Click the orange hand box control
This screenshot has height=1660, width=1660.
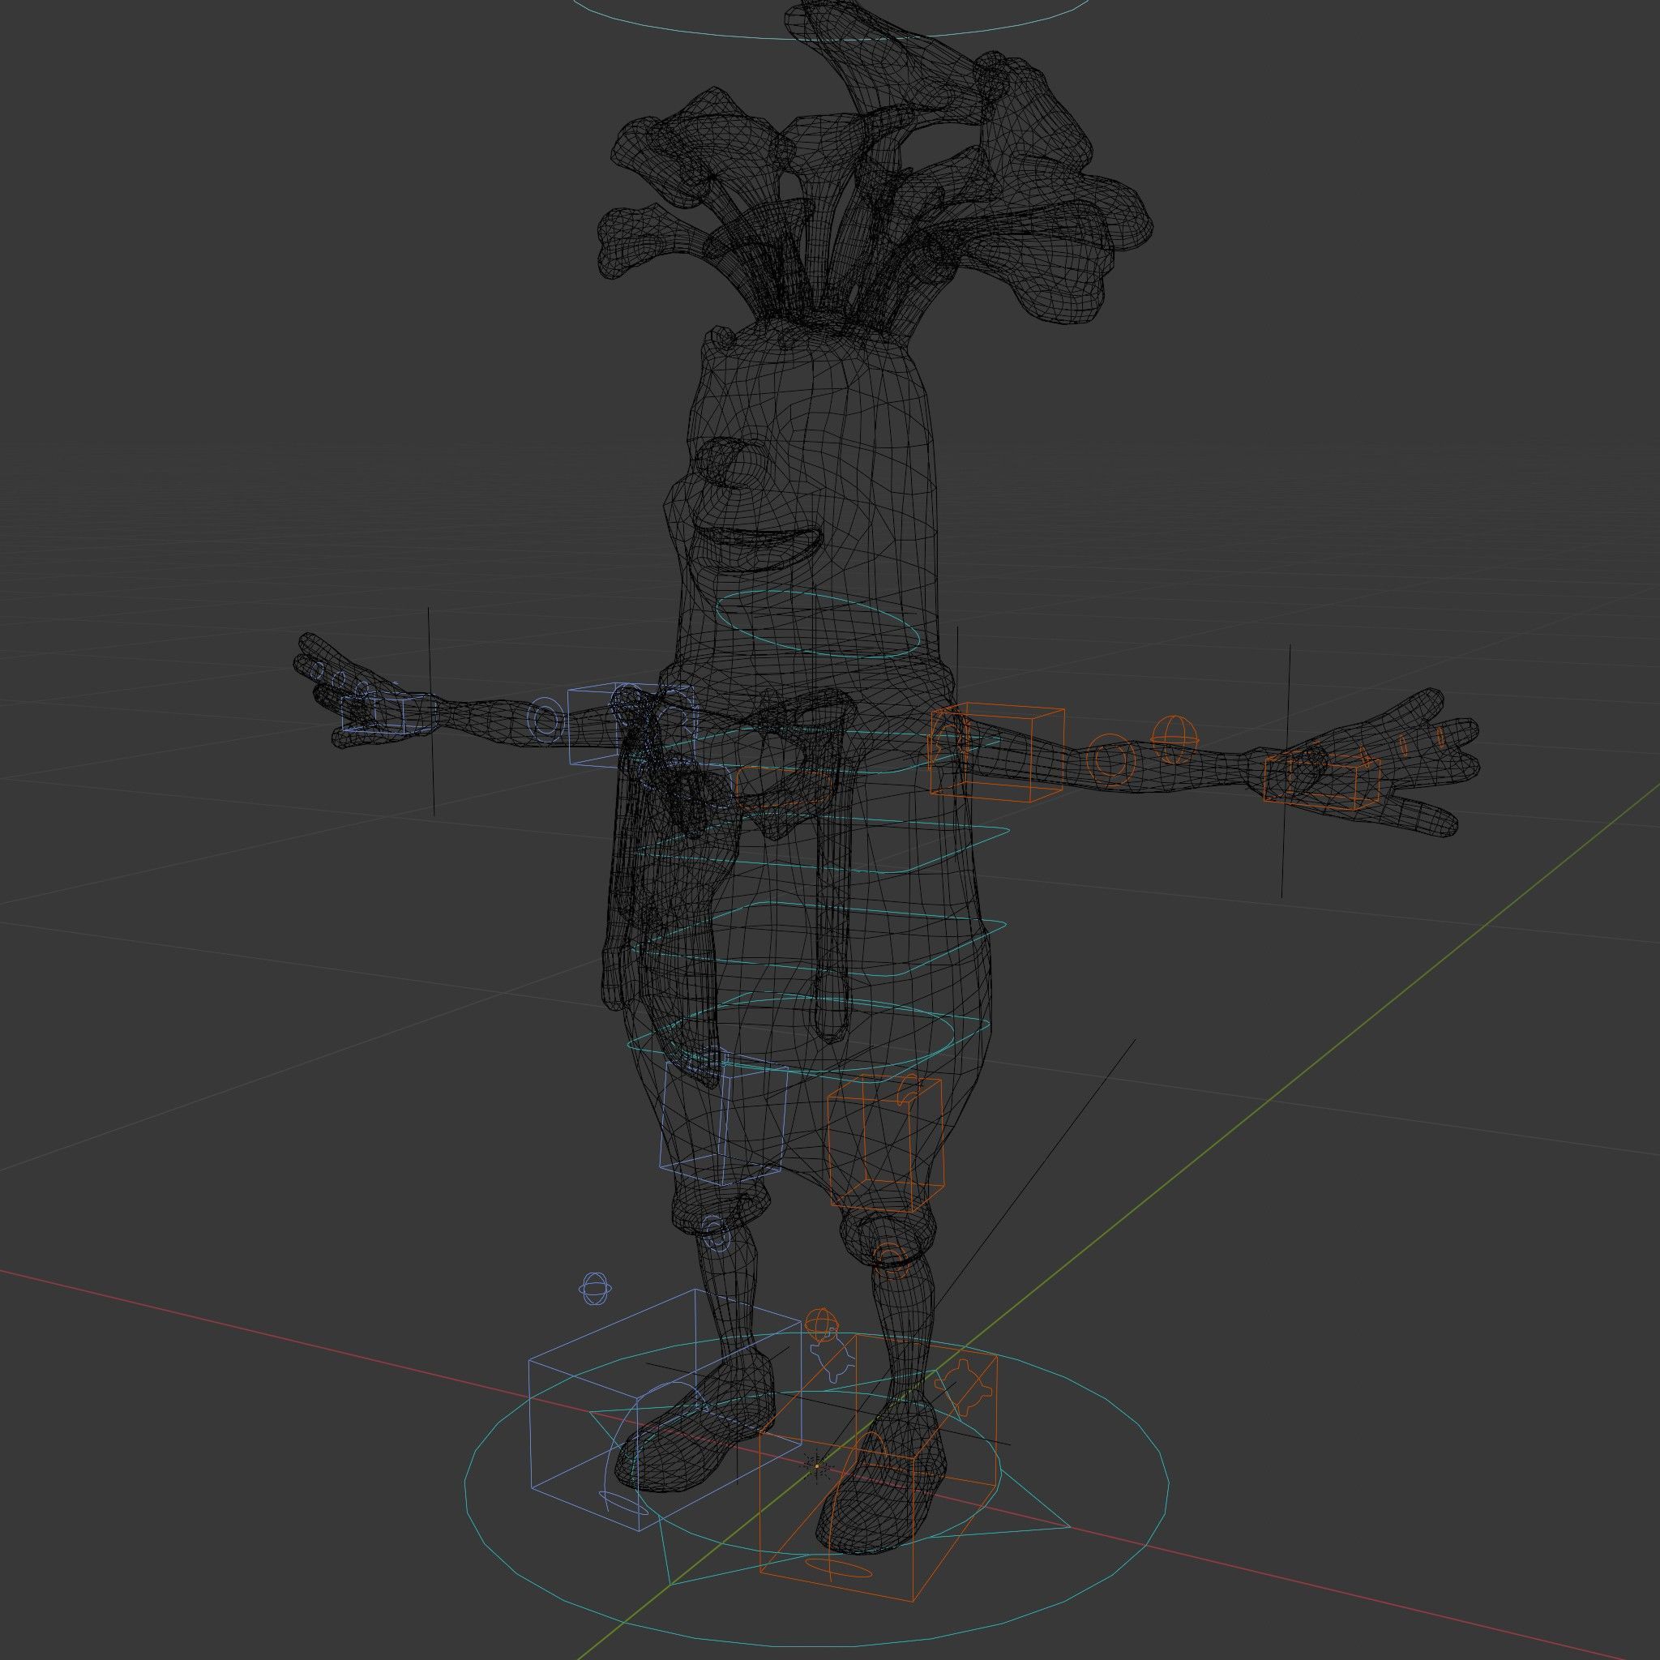pyautogui.click(x=1322, y=781)
